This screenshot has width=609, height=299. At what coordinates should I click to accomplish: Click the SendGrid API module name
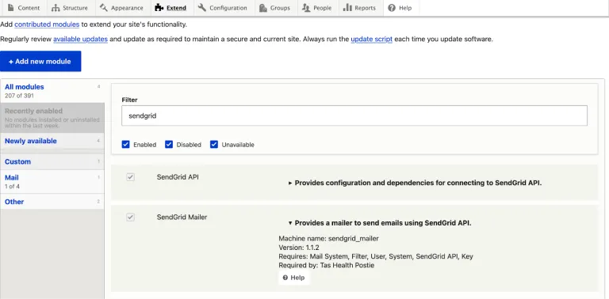pos(178,177)
